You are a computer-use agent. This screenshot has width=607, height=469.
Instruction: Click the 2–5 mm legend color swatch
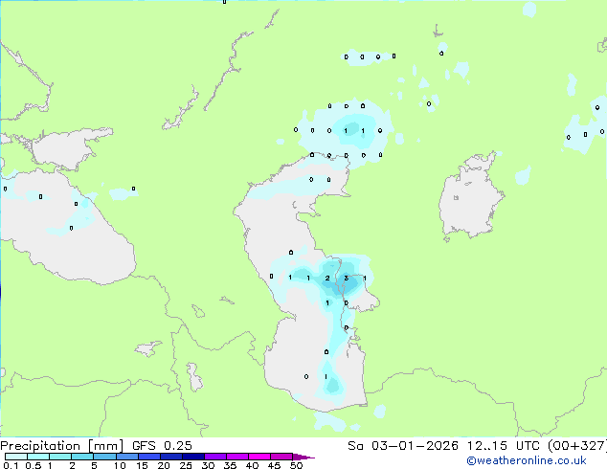(x=82, y=457)
